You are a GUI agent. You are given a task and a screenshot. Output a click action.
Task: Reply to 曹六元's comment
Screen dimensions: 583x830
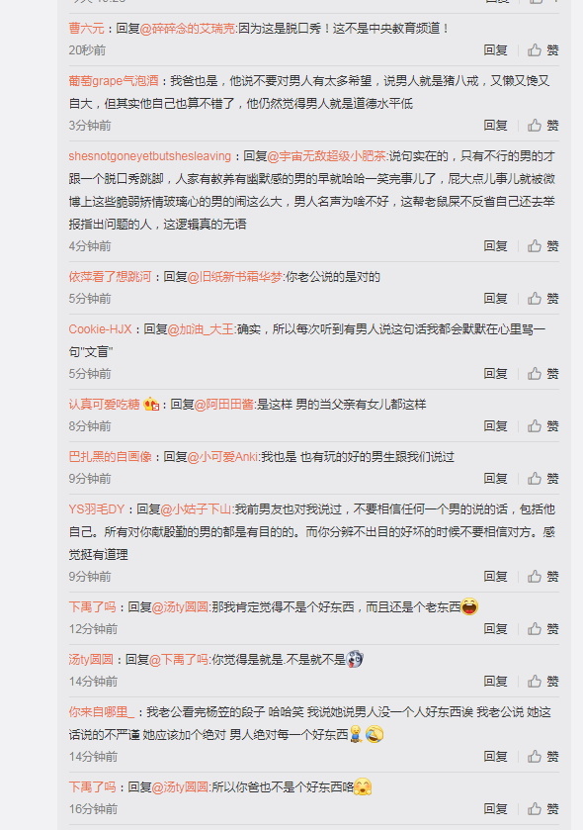pos(495,50)
